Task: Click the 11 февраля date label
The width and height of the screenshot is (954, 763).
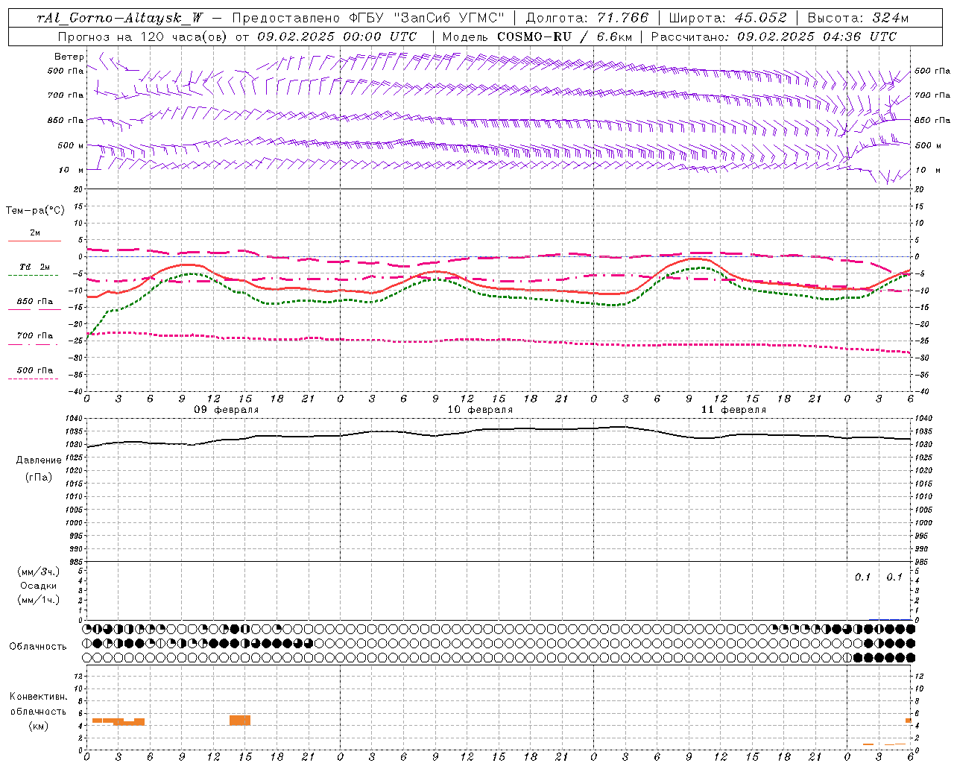Action: 733,410
